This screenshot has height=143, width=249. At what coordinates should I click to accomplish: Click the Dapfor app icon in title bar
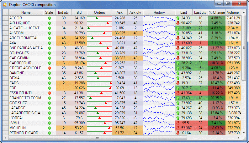click(5, 5)
